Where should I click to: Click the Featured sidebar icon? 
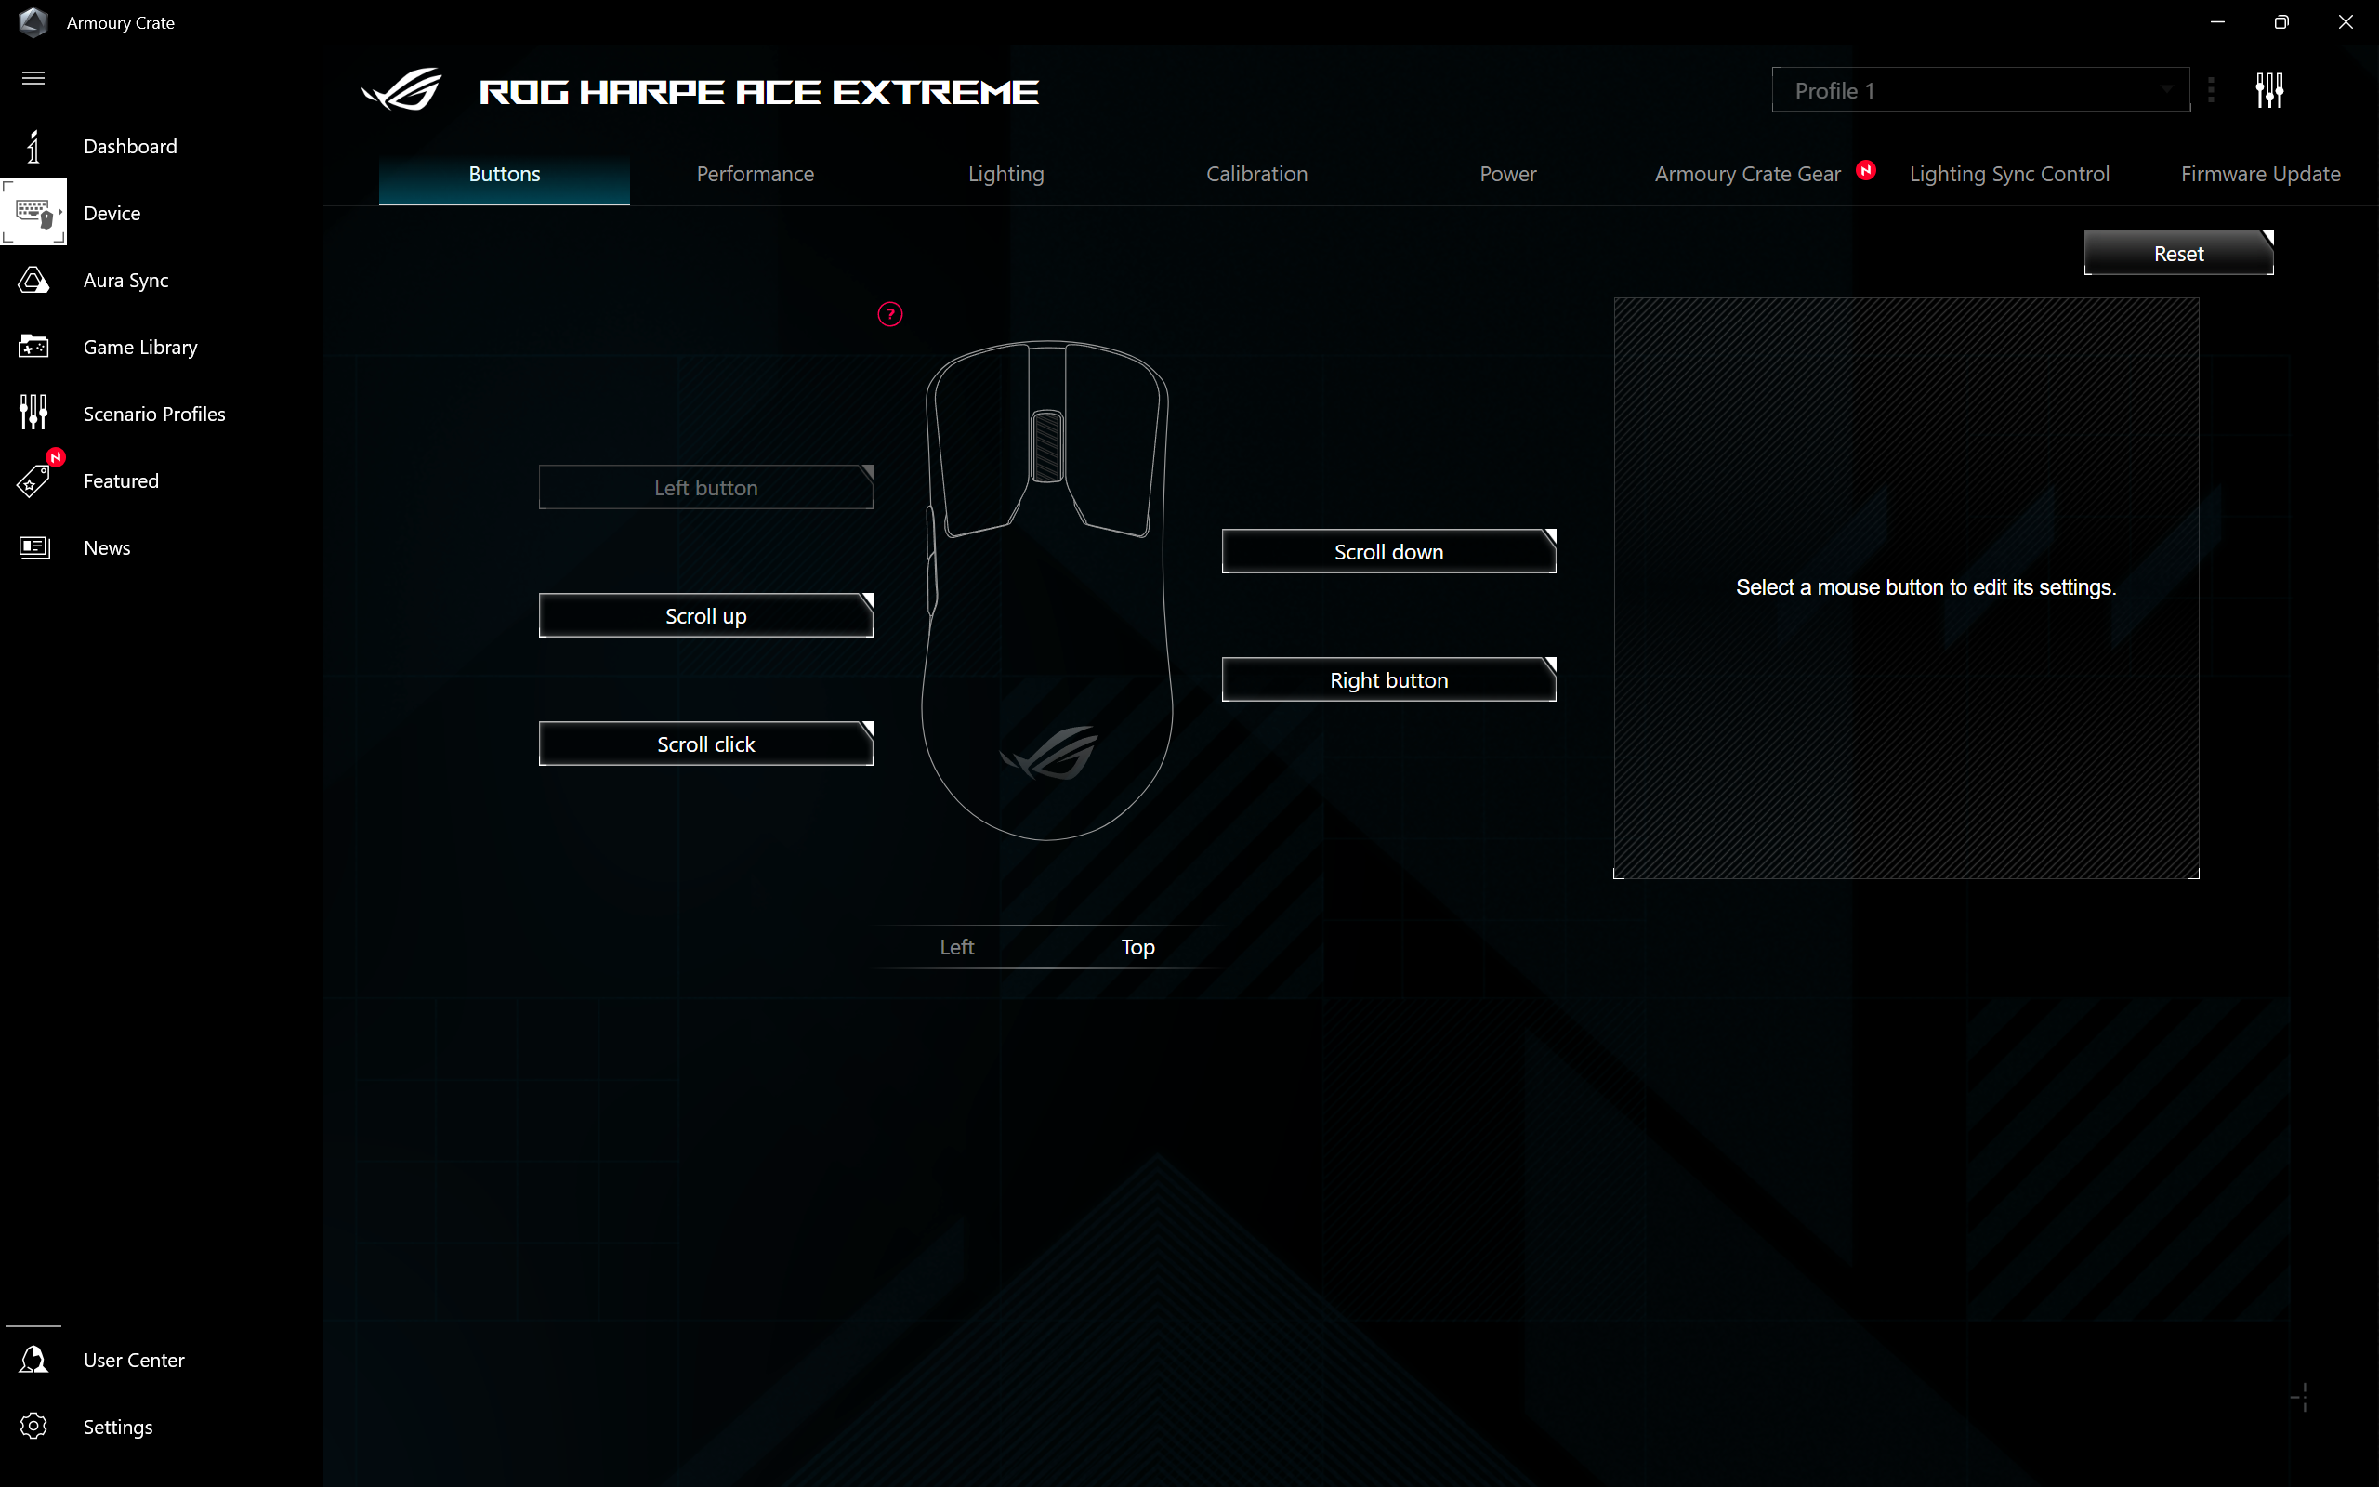point(33,480)
